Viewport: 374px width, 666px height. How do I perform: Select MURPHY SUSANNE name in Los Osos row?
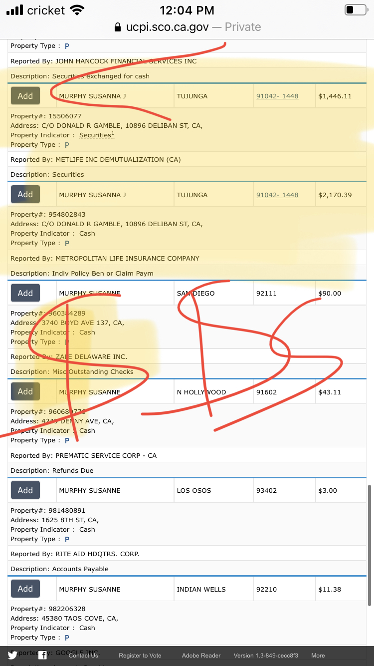90,490
